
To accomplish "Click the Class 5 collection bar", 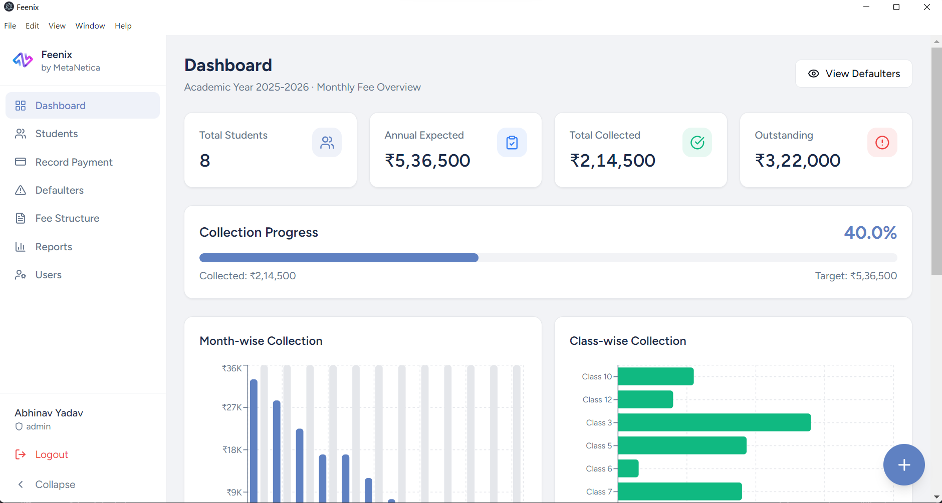I will coord(682,445).
